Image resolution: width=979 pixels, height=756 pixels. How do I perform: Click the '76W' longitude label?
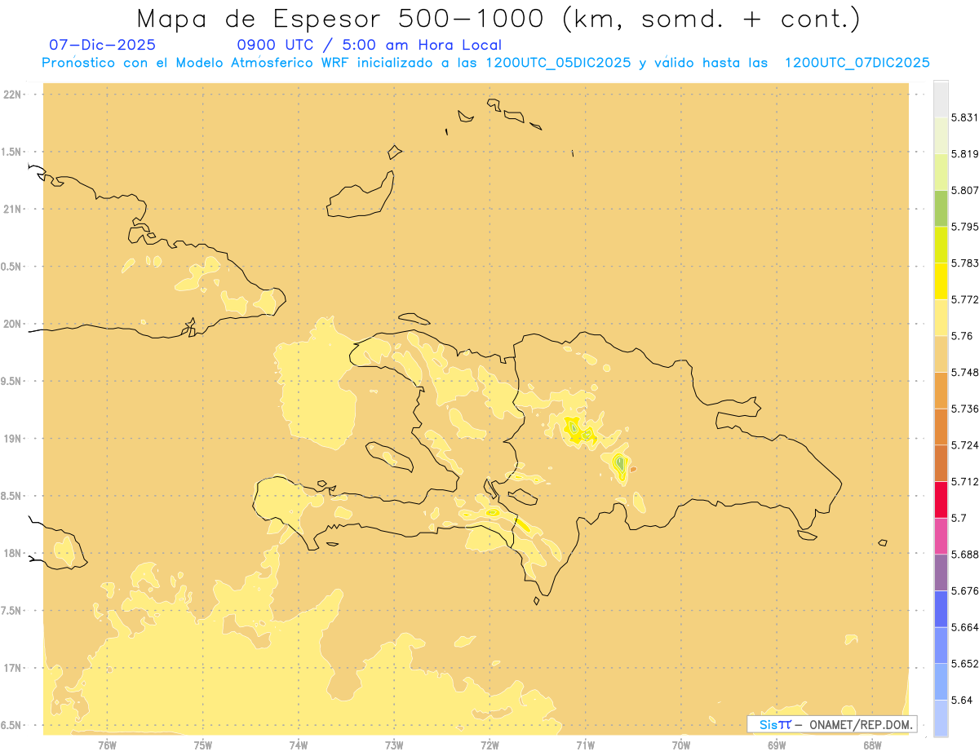point(107,745)
